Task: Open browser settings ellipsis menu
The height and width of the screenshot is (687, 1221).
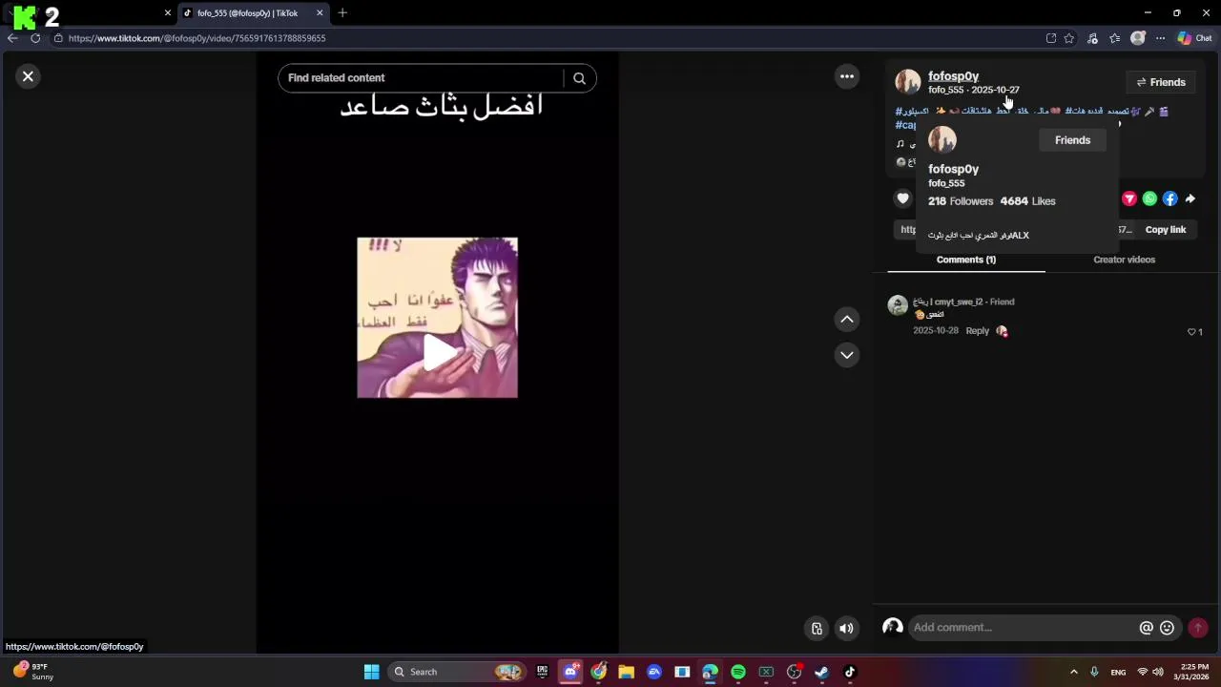Action: click(1160, 38)
